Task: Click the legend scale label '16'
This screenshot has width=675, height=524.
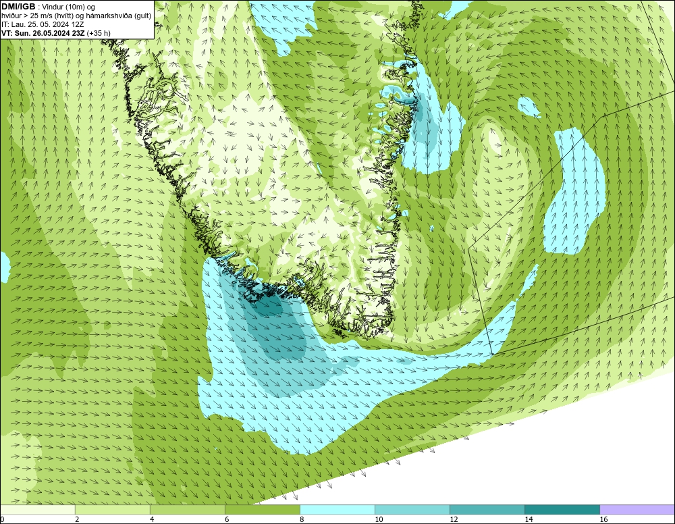Action: [603, 519]
